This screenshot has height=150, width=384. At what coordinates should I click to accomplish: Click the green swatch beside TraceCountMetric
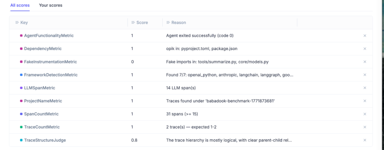coord(21,127)
